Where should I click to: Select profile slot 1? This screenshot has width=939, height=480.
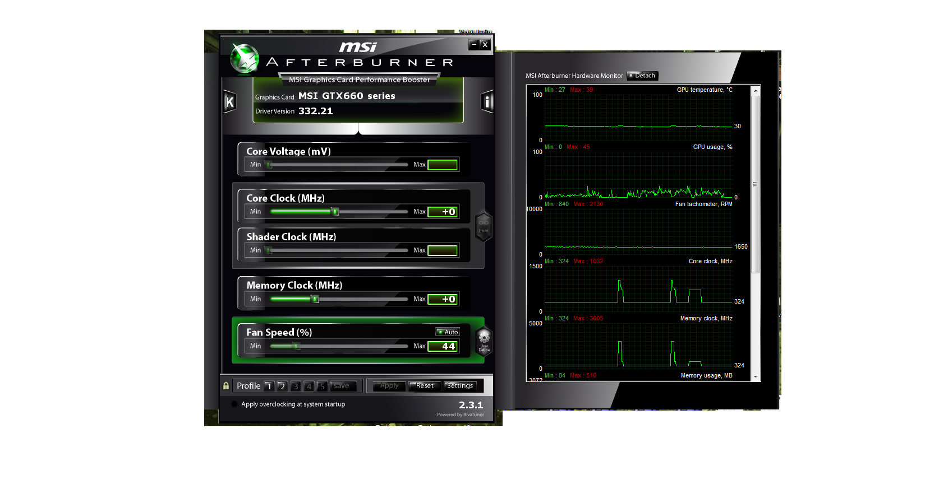[x=269, y=386]
